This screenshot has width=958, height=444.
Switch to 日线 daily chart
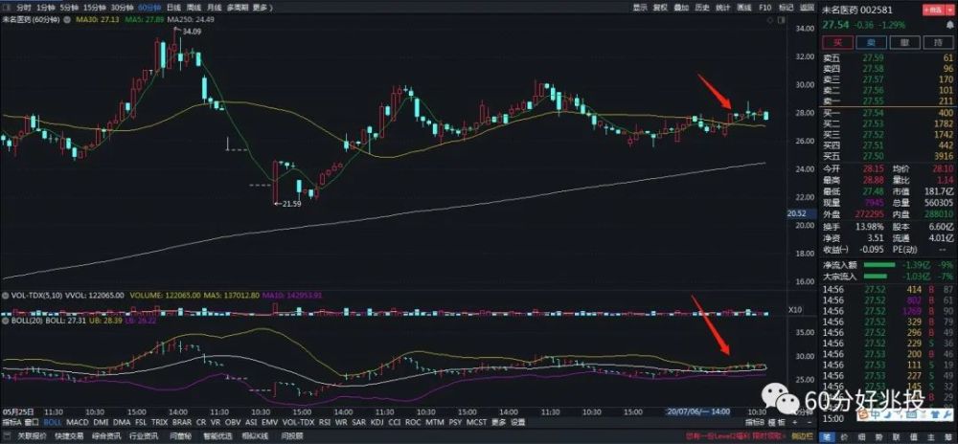coord(173,8)
